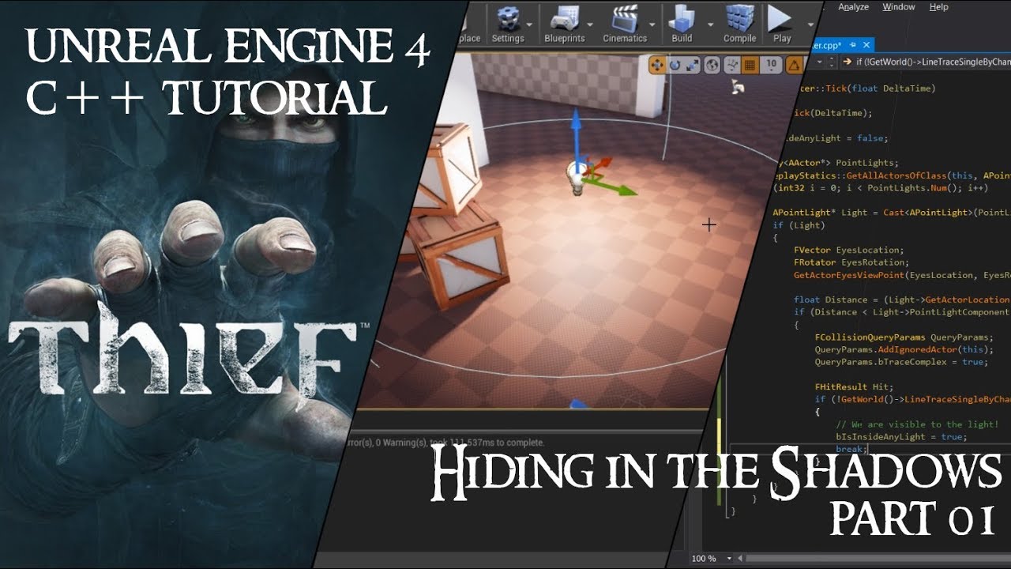The image size is (1011, 569).
Task: Expand the Build options dropdown arrow
Action: (x=710, y=24)
